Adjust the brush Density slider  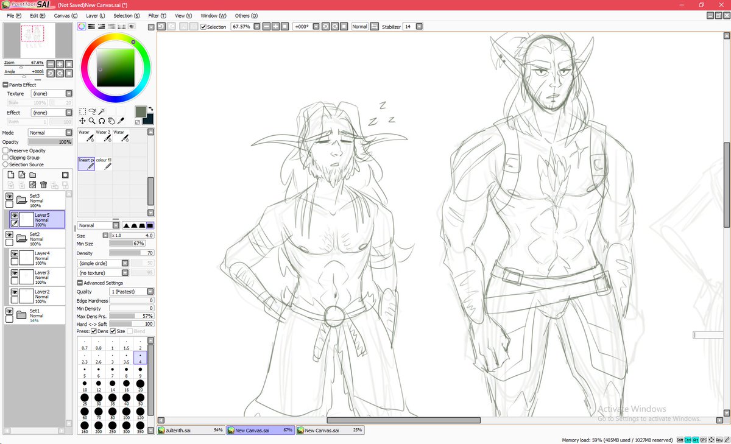pyautogui.click(x=132, y=253)
